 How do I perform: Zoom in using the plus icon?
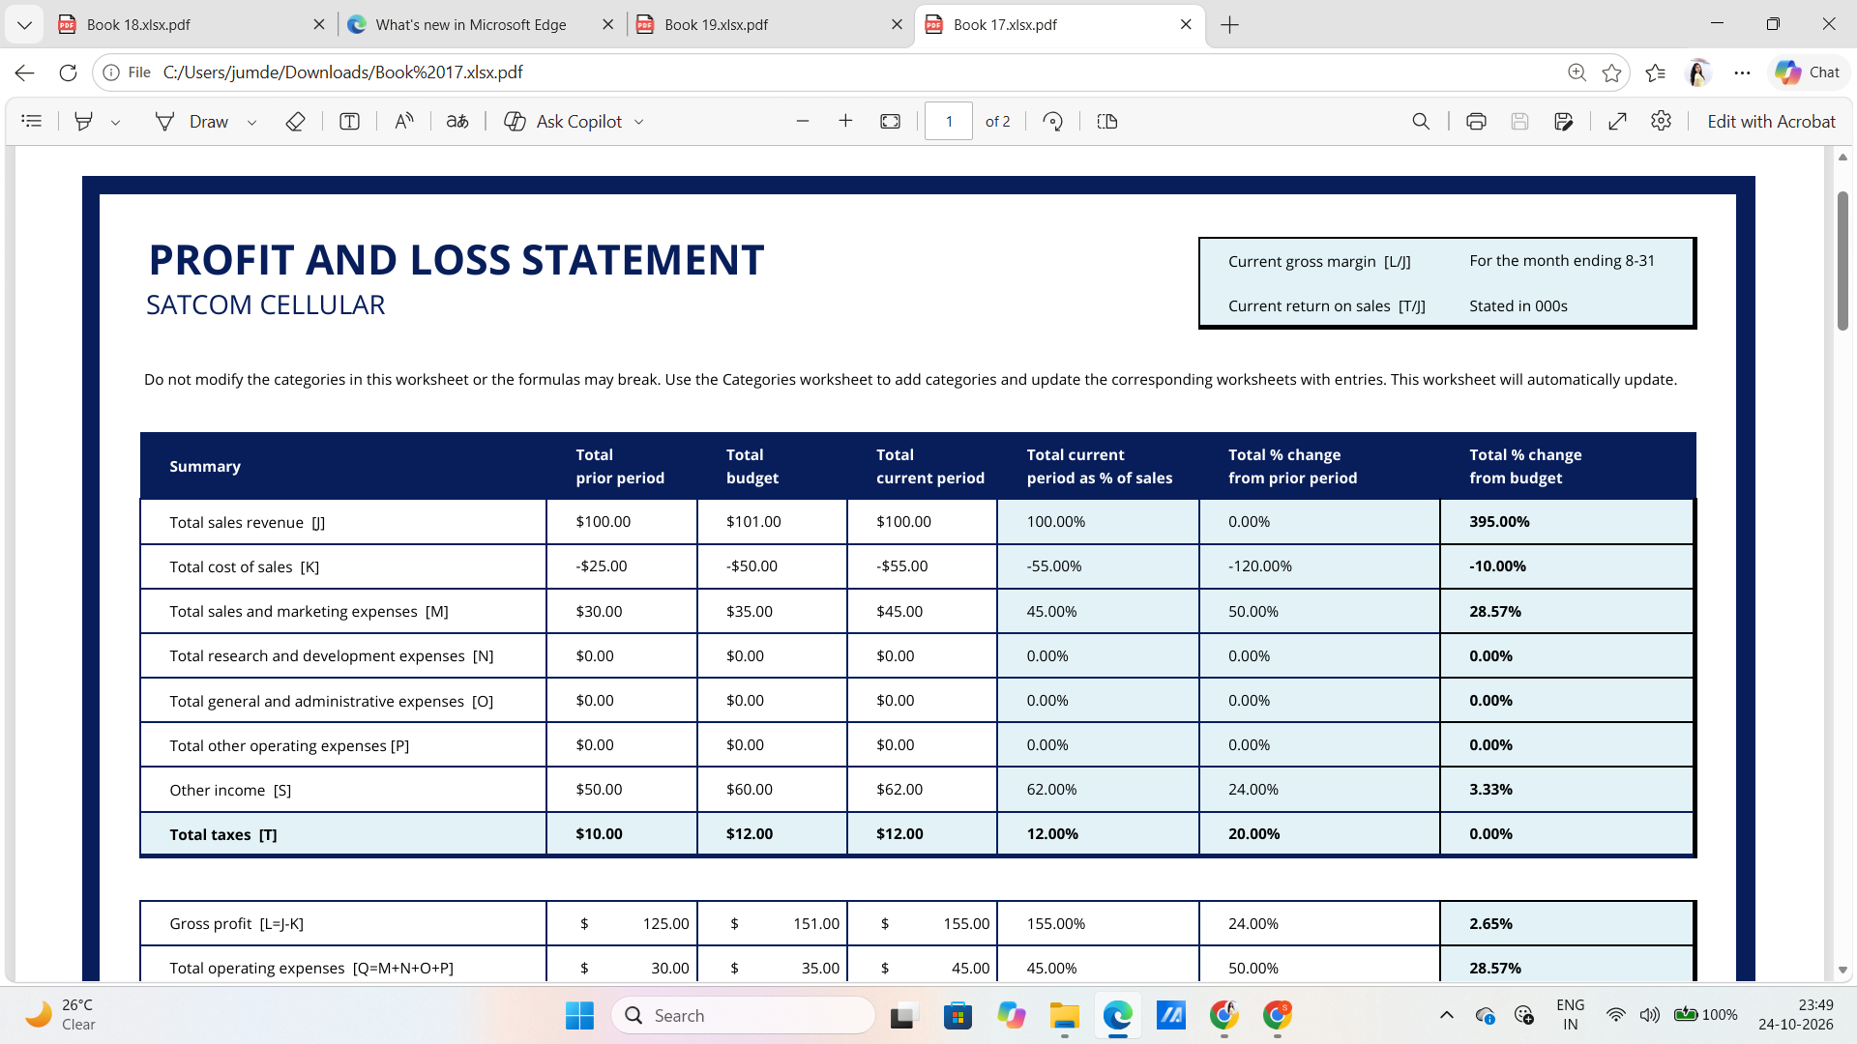[845, 121]
